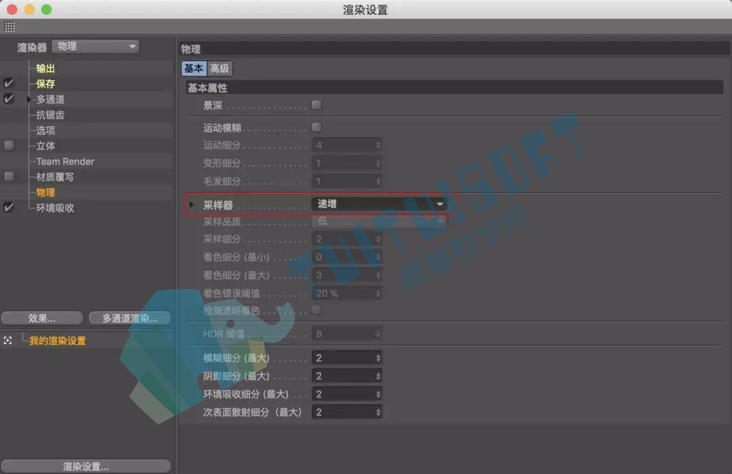
Task: Select the 材质覆写 settings row
Action: tap(55, 177)
